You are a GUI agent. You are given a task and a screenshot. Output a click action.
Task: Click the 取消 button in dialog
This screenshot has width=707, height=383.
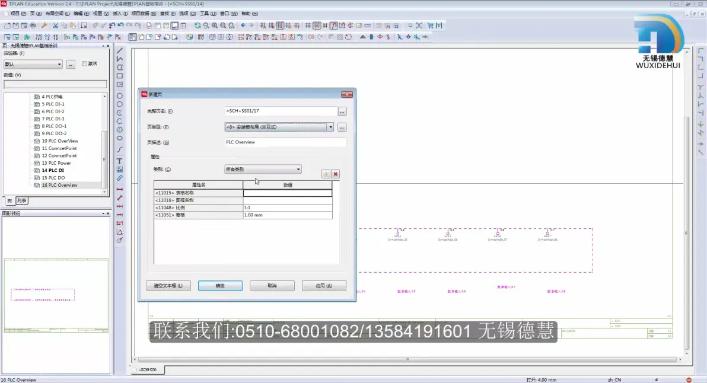point(272,286)
